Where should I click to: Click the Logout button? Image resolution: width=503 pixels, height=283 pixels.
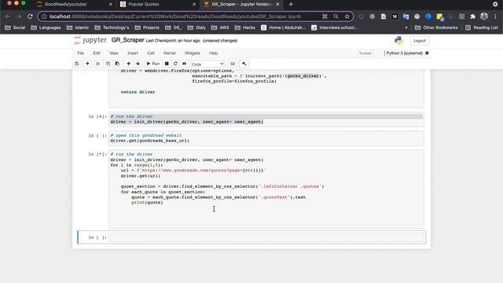coord(419,41)
